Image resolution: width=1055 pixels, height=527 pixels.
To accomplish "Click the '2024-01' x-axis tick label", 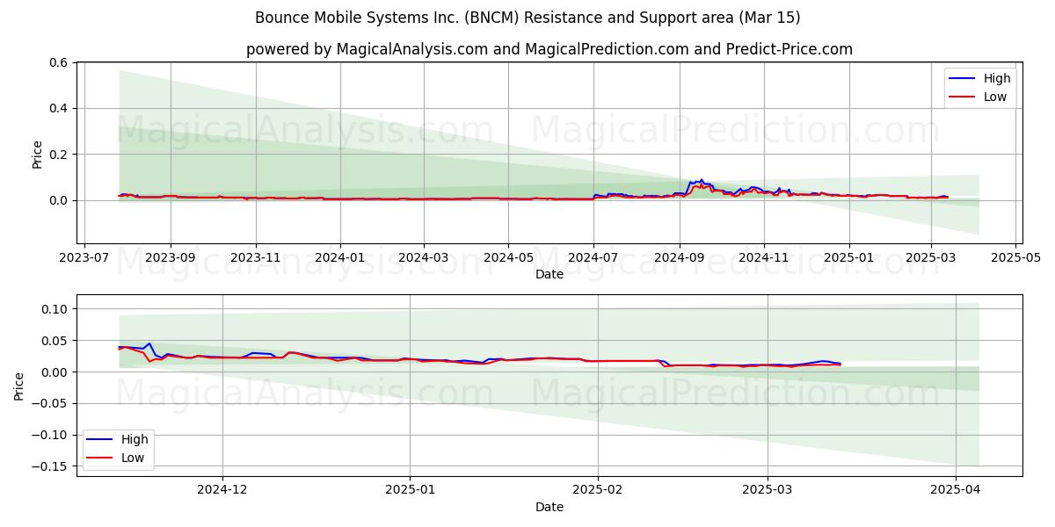I will tap(340, 259).
